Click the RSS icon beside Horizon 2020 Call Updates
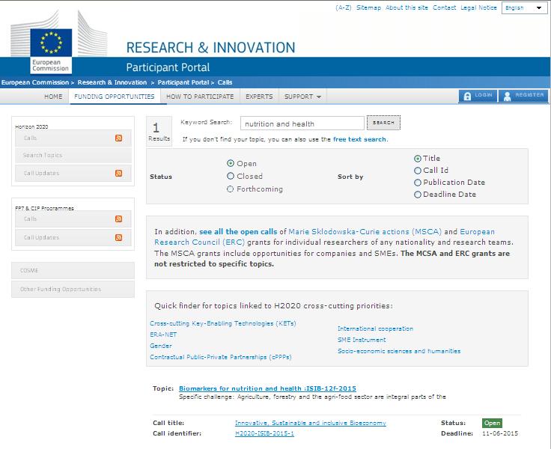 pos(119,173)
